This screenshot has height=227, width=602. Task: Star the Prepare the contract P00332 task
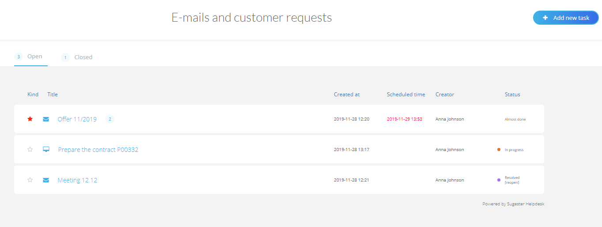coord(30,150)
